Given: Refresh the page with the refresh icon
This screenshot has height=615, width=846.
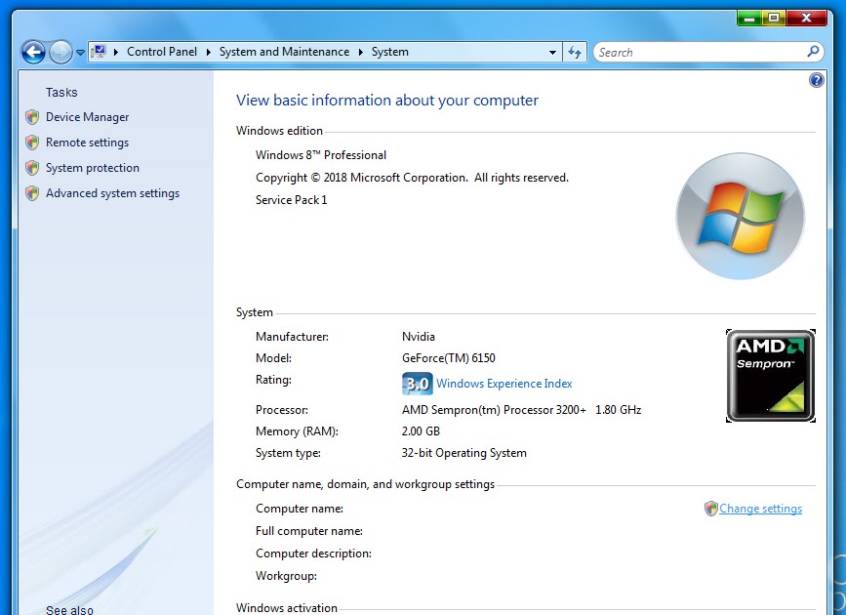Looking at the screenshot, I should pyautogui.click(x=575, y=53).
